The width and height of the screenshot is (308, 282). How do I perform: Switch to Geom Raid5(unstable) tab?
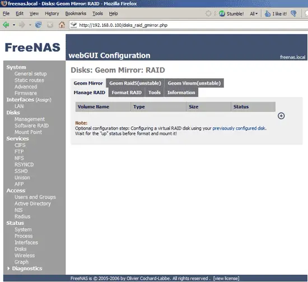tap(135, 83)
